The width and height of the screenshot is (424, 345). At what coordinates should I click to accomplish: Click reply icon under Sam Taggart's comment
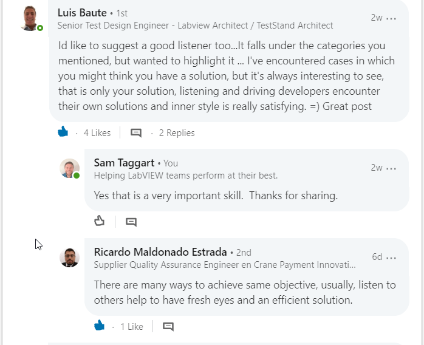[131, 222]
